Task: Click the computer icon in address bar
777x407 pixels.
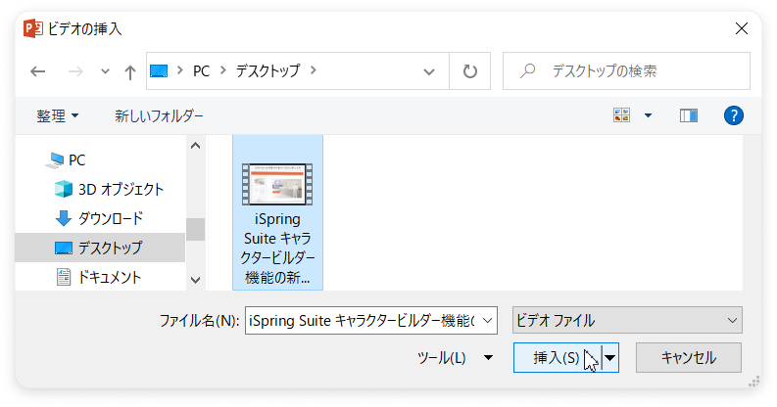Action: click(159, 71)
